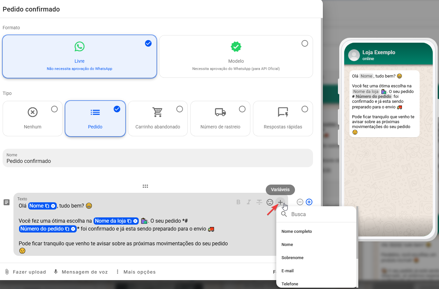This screenshot has height=289, width=439.
Task: Remove the Nome da loja variable chip
Action: point(135,221)
